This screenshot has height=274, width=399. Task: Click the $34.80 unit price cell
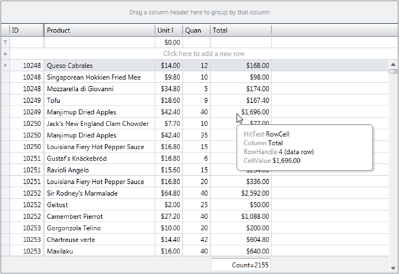click(x=169, y=89)
